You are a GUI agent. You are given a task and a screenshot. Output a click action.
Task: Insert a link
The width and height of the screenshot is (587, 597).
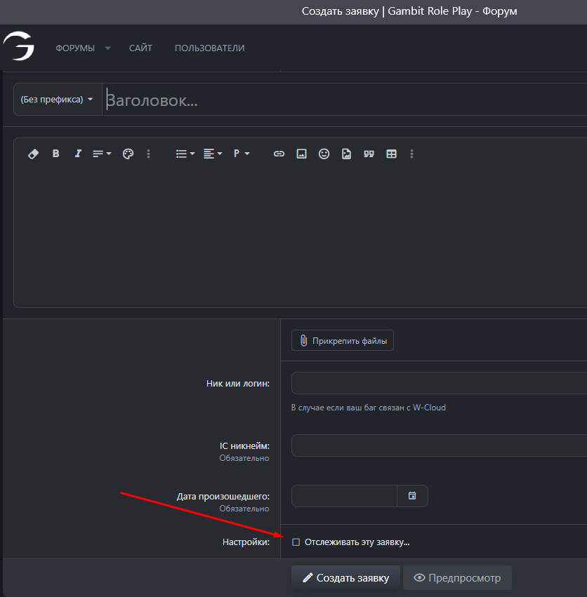[x=279, y=154]
